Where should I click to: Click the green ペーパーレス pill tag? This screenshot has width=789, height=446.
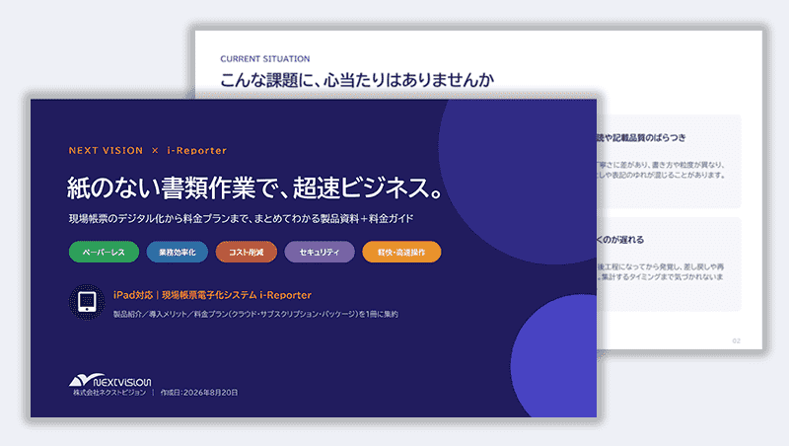pyautogui.click(x=104, y=253)
